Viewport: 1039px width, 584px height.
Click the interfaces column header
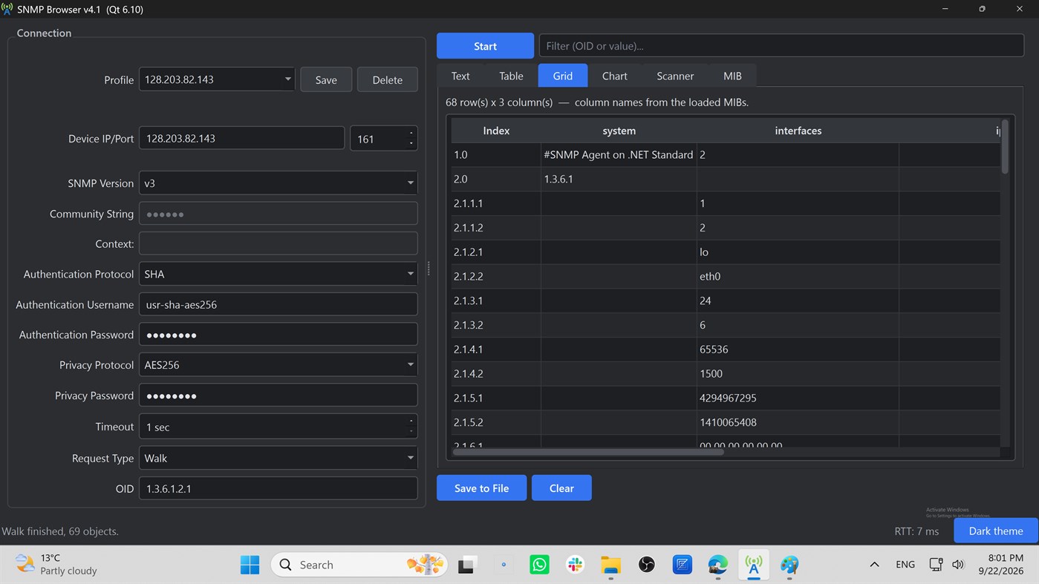point(798,131)
